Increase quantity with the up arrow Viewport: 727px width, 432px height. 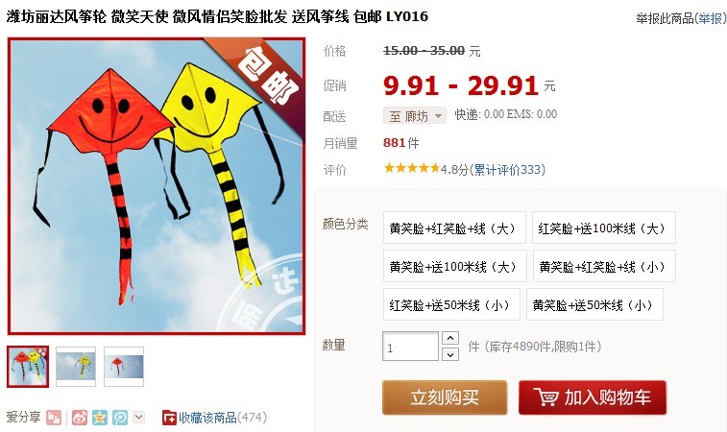point(450,338)
